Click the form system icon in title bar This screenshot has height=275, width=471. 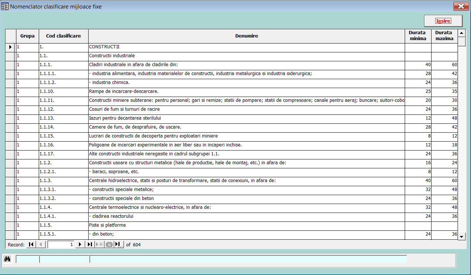[5, 6]
